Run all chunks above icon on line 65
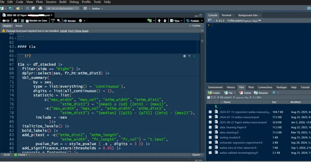This screenshot has height=164, width=311. [x=189, y=56]
